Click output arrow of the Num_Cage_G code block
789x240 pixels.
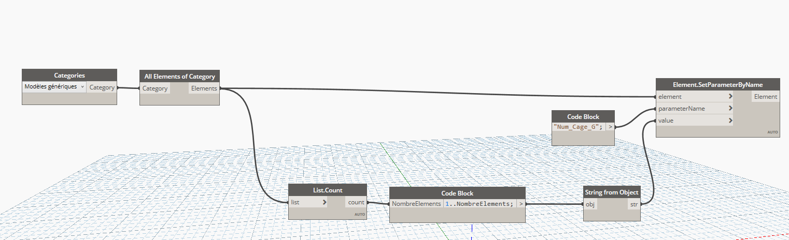[x=610, y=126]
